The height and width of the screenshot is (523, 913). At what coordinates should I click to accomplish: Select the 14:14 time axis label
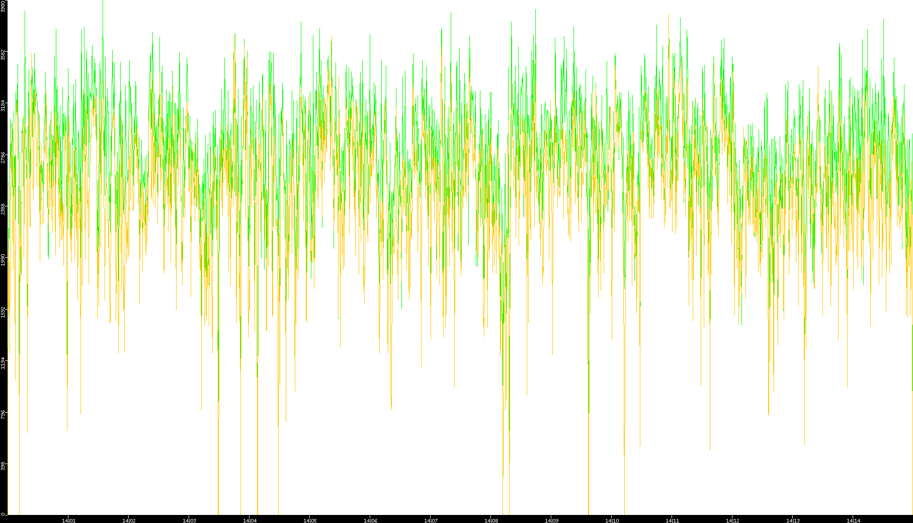coord(853,520)
